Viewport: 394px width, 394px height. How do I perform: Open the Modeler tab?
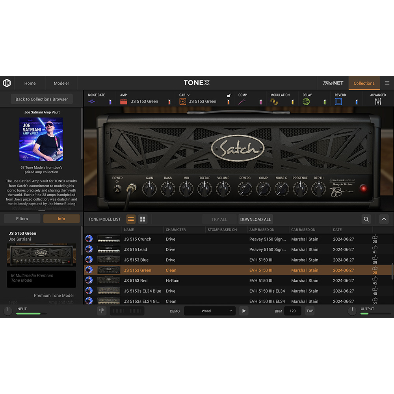pos(61,83)
